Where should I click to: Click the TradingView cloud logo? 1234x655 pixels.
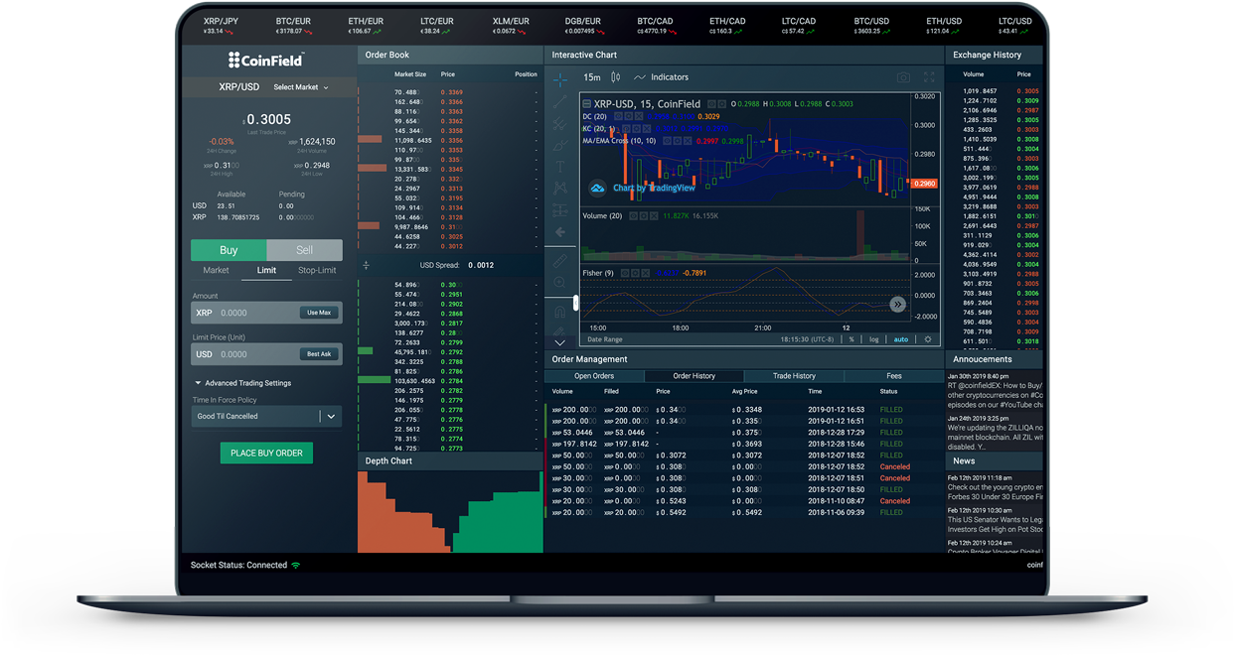coord(597,188)
